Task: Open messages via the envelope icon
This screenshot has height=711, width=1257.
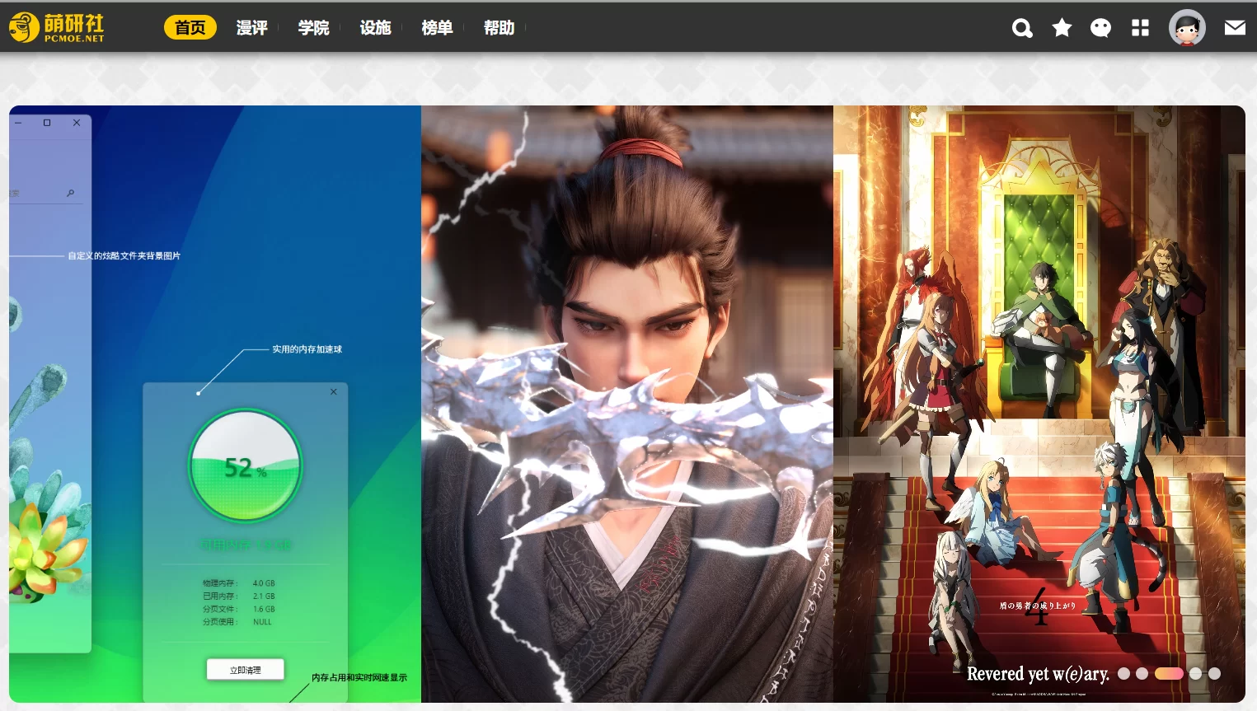Action: tap(1234, 28)
